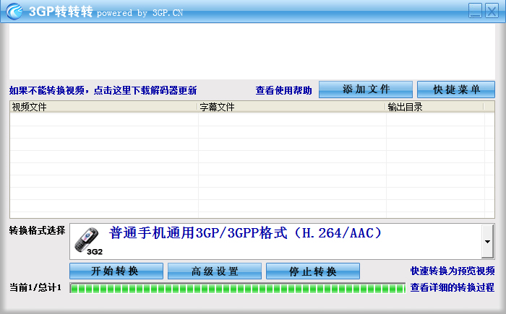Start conversion with 开始转换
Screen dimensions: 506x314
[x=116, y=271]
